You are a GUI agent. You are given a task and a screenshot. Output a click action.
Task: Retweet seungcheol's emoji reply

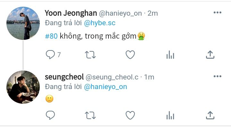pos(90,116)
